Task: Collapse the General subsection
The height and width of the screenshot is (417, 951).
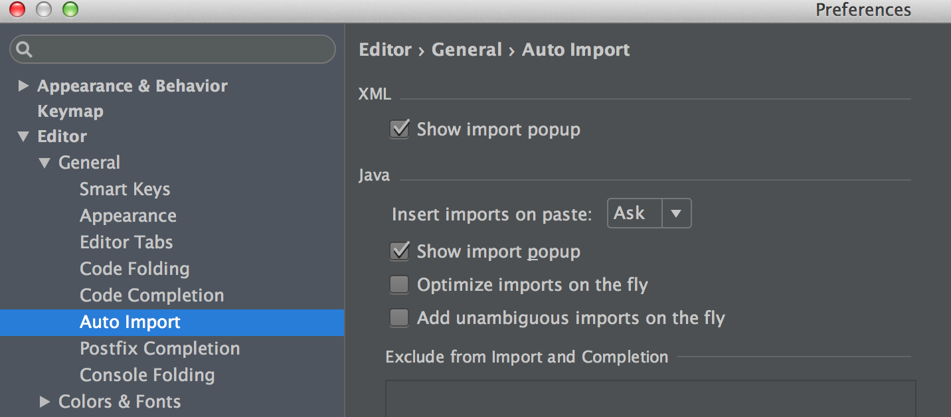Action: click(44, 163)
